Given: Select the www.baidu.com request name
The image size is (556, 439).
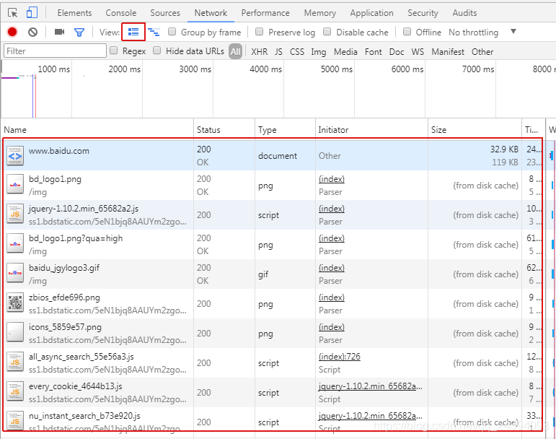Looking at the screenshot, I should pos(59,150).
